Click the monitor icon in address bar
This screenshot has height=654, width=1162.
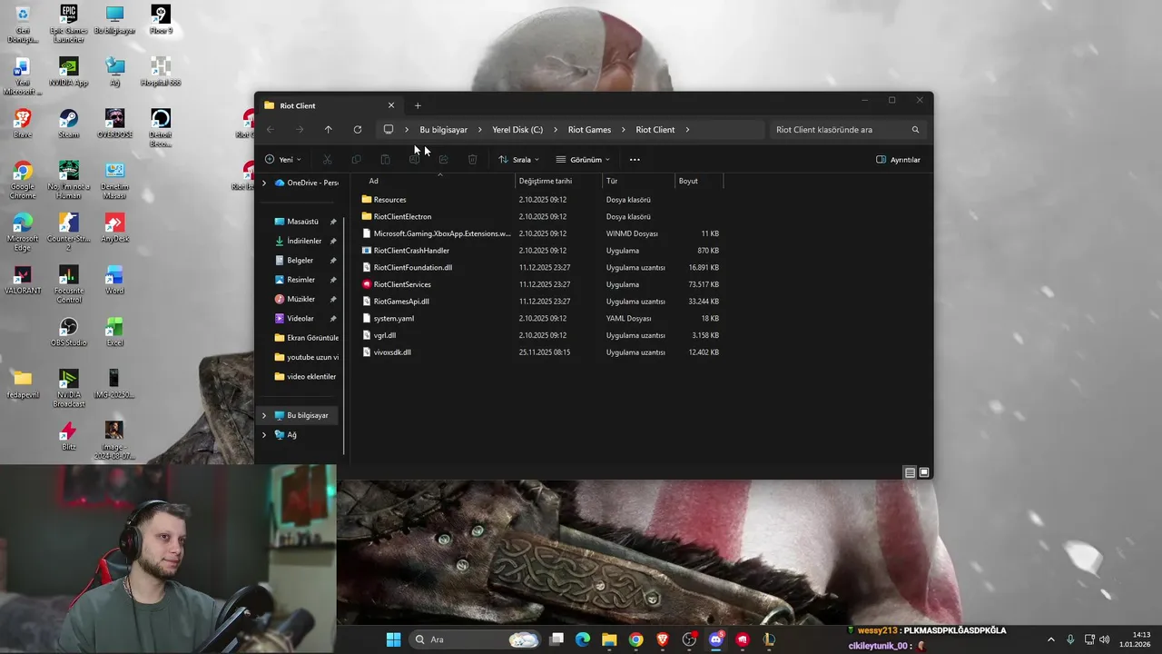tap(389, 129)
